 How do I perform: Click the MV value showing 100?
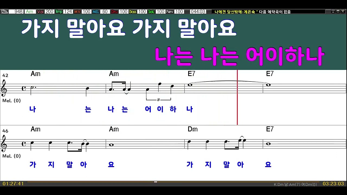[x=86, y=12]
